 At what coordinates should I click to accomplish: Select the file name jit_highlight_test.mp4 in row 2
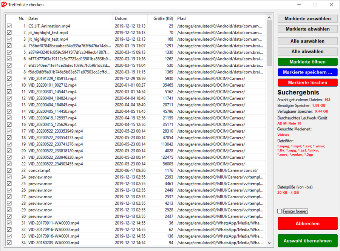48,33
